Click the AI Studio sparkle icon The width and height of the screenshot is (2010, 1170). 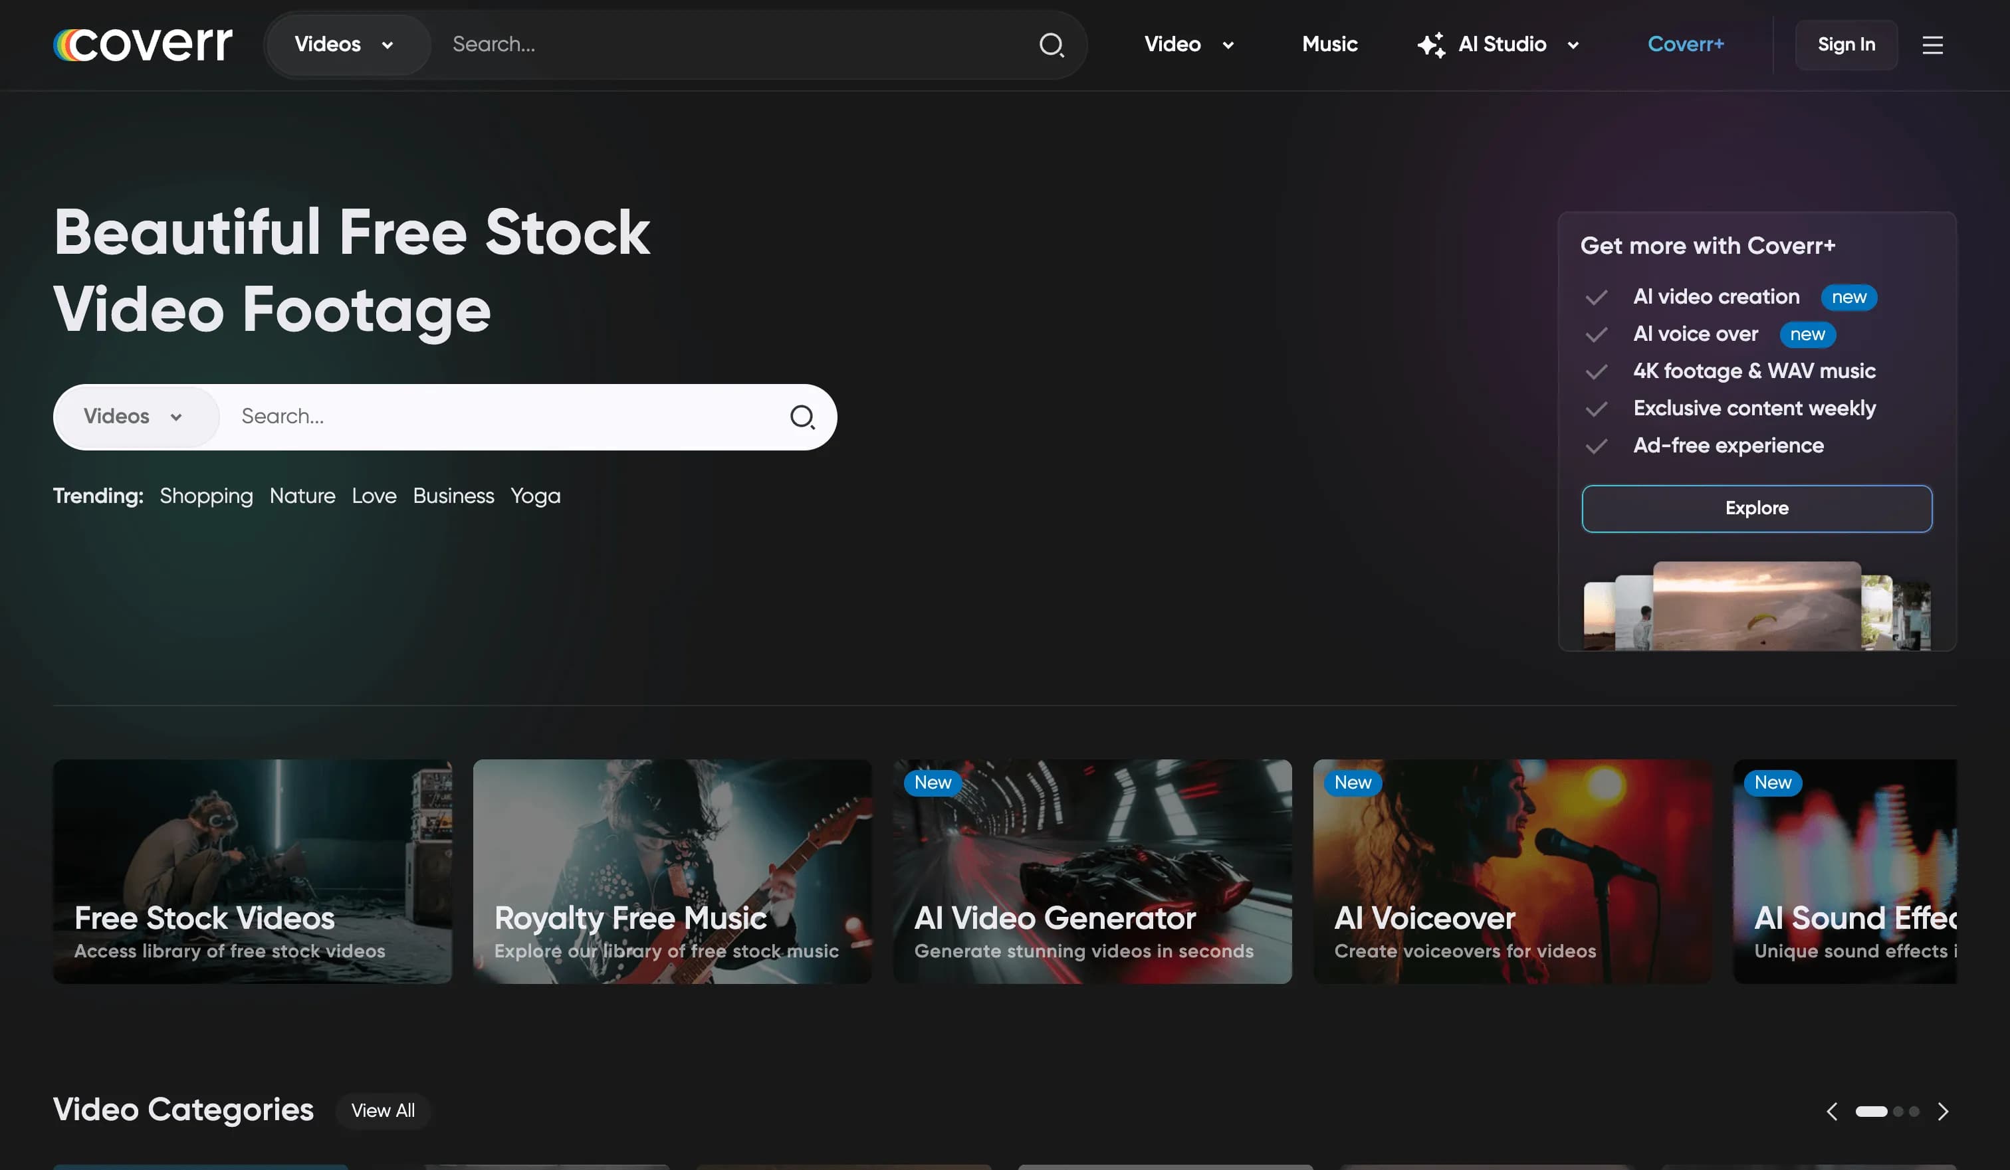tap(1431, 45)
